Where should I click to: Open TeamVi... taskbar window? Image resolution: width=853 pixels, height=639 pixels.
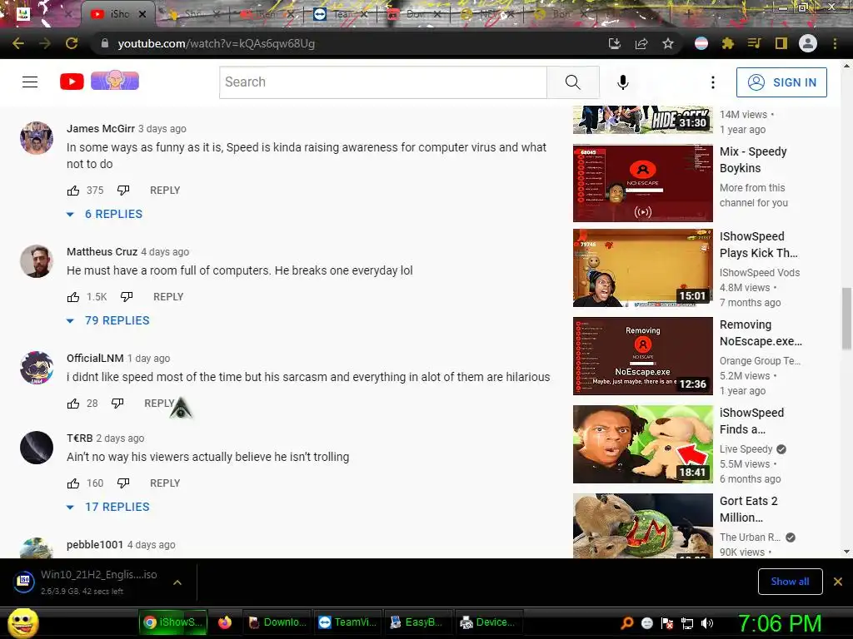coord(349,622)
